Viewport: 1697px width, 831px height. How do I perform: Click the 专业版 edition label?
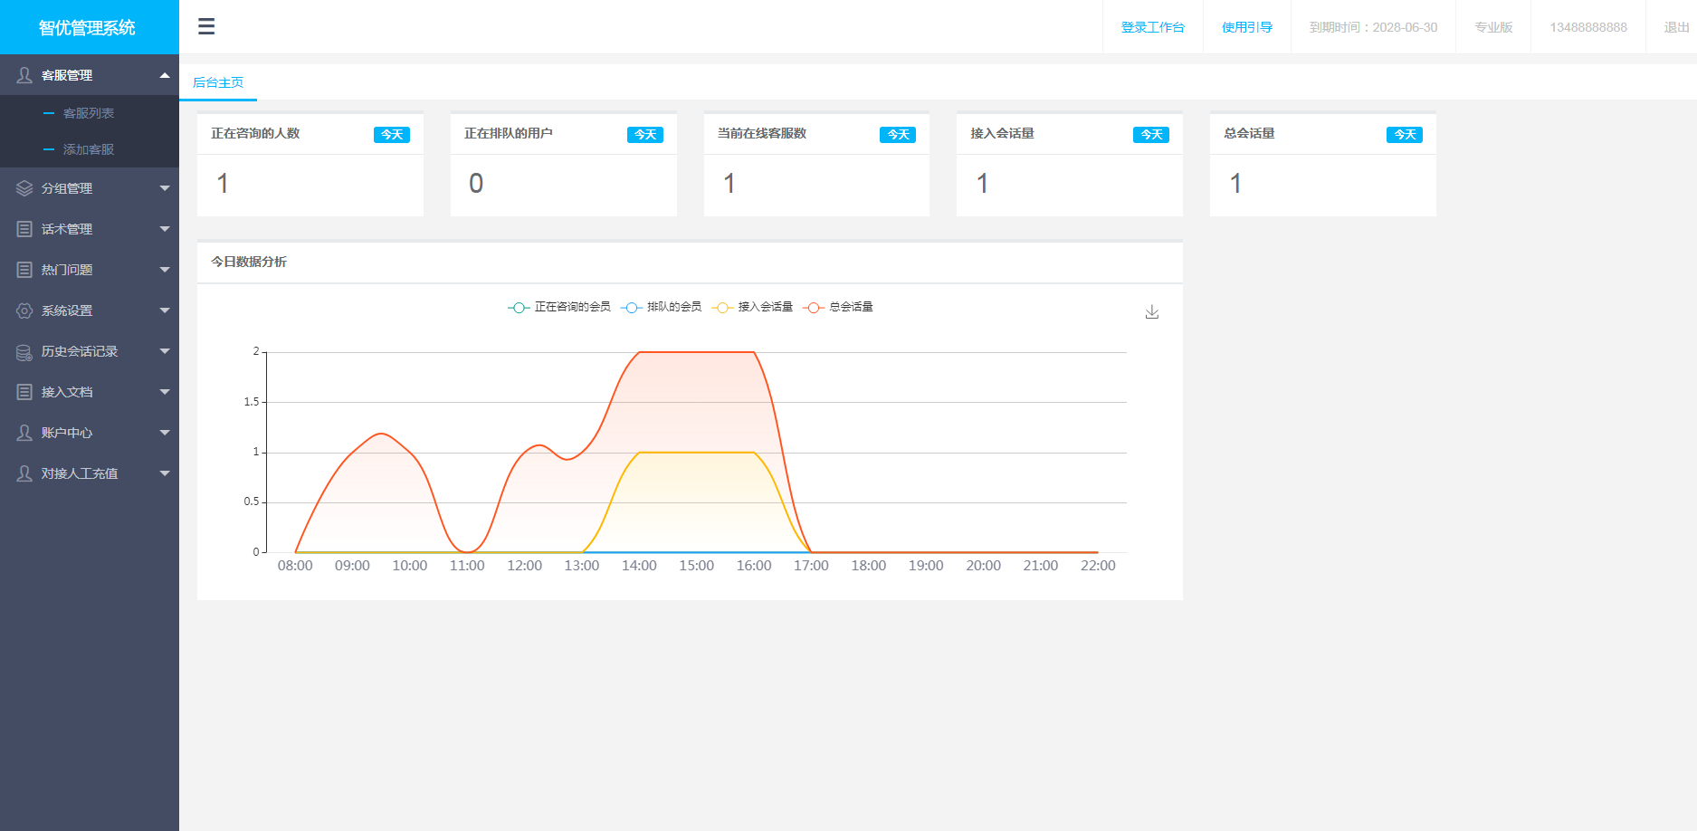tap(1493, 27)
